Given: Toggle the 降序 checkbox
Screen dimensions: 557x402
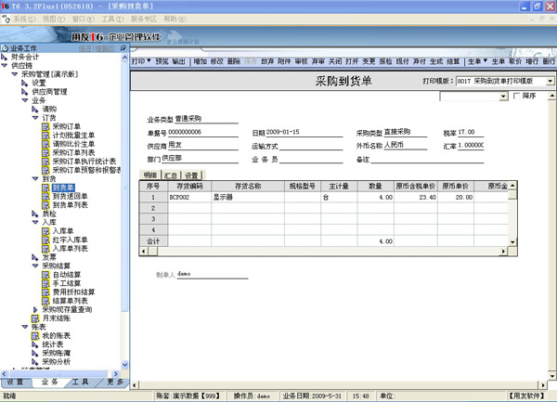Looking at the screenshot, I should pos(516,96).
